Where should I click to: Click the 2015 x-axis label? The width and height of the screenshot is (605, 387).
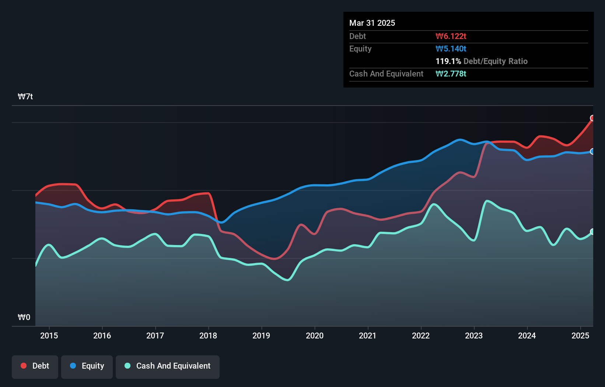coord(49,335)
